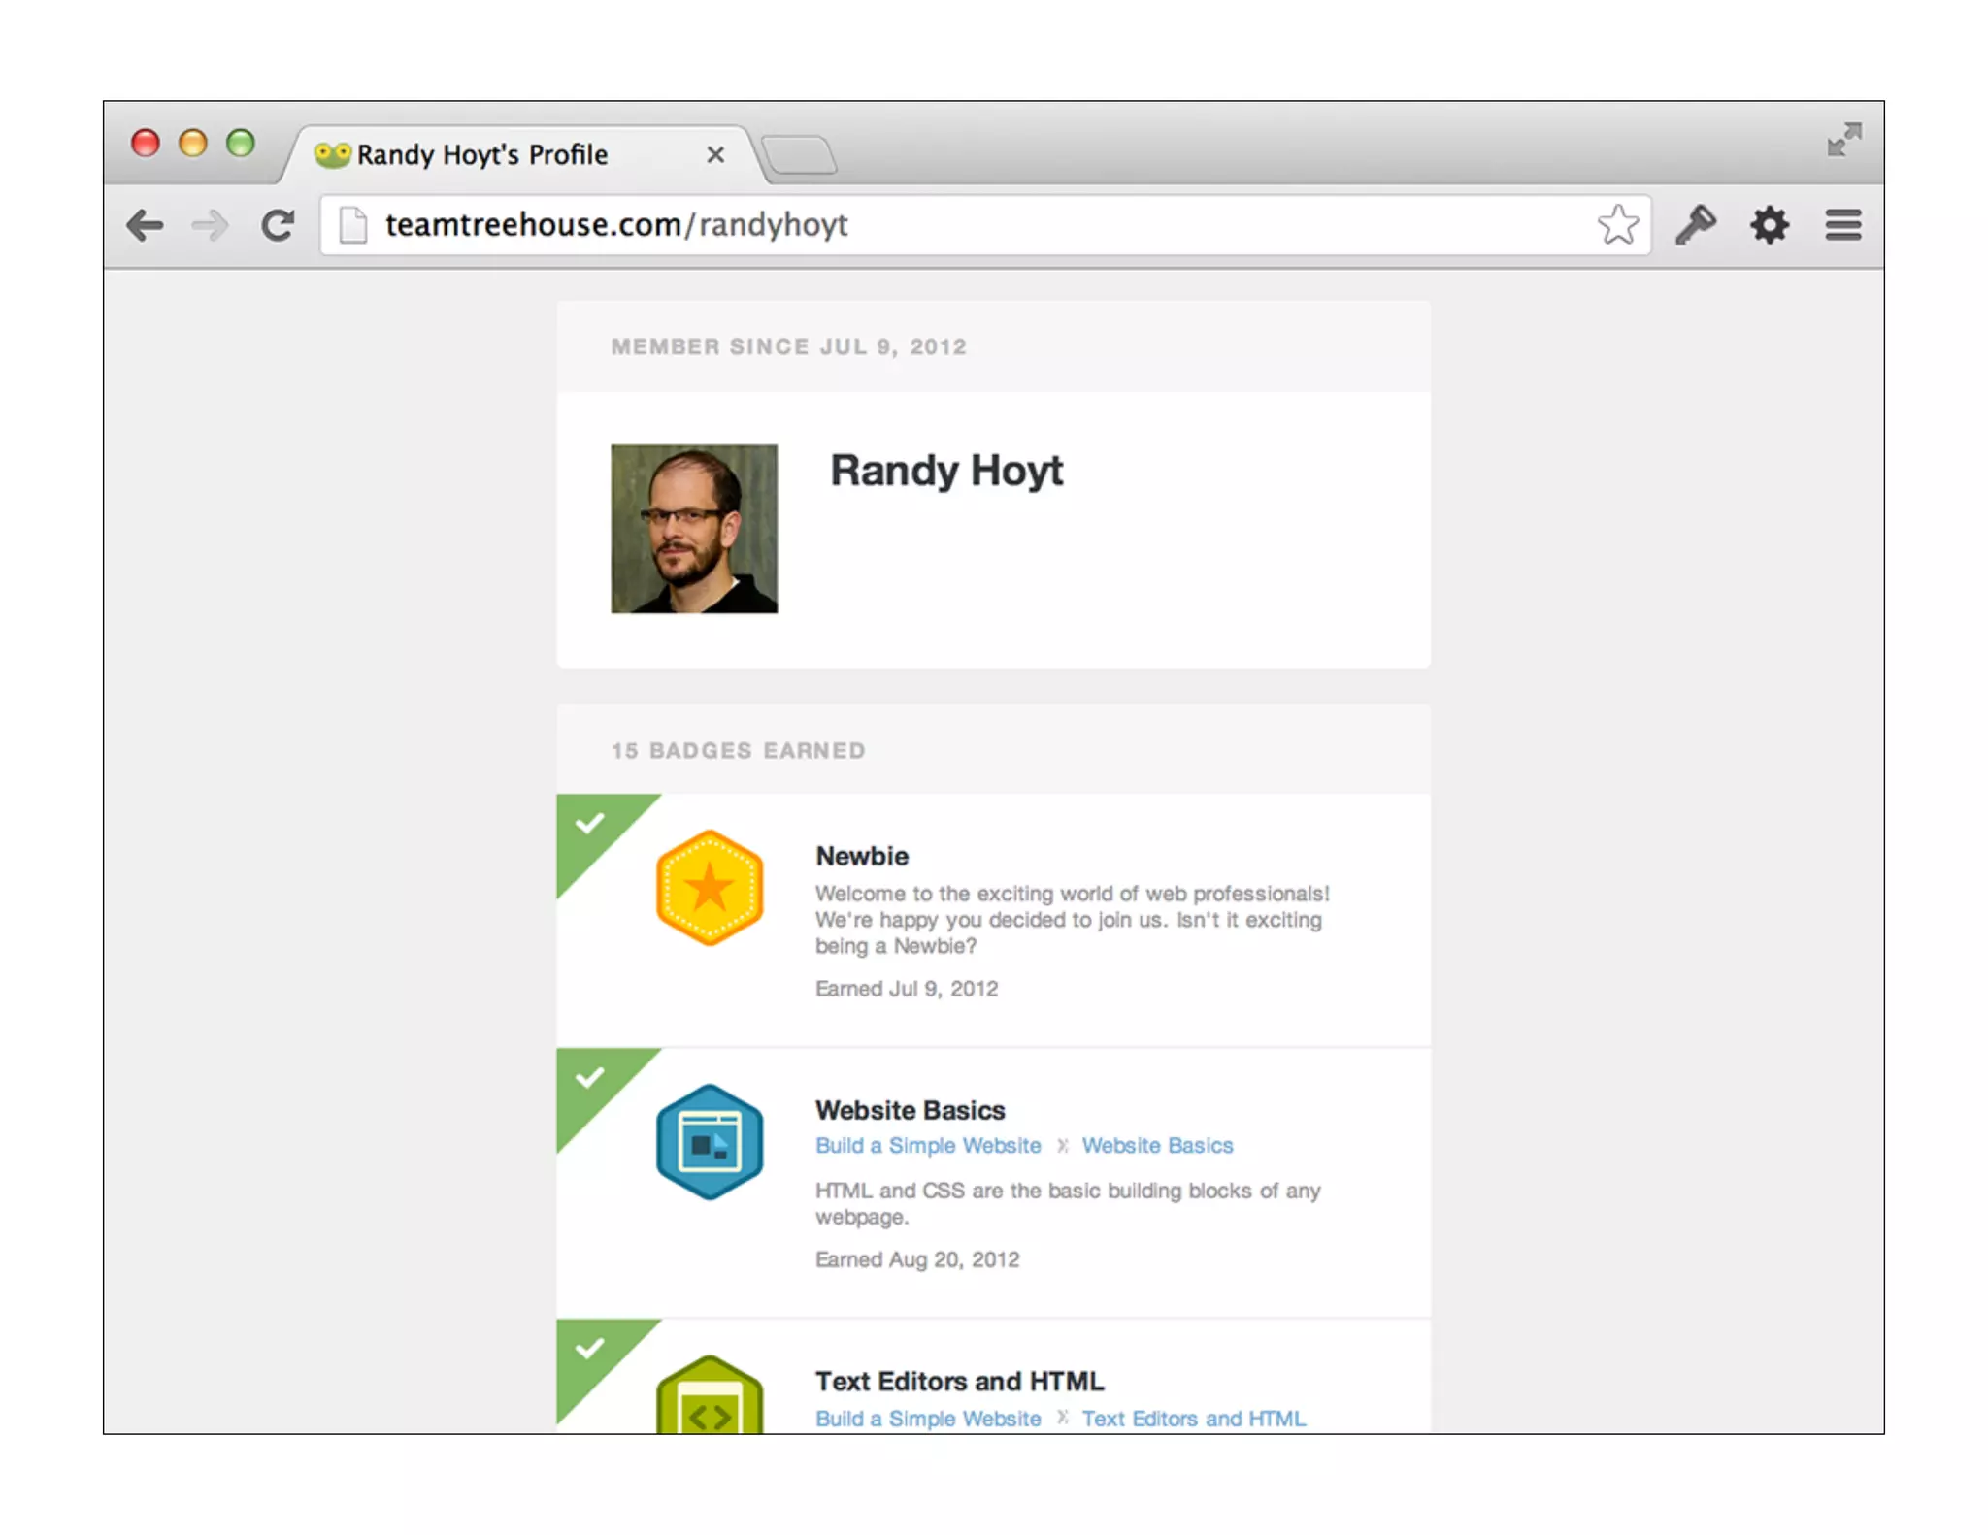Screen dimensions: 1988x1535
Task: Click the Newbie star badge icon
Action: click(x=709, y=888)
